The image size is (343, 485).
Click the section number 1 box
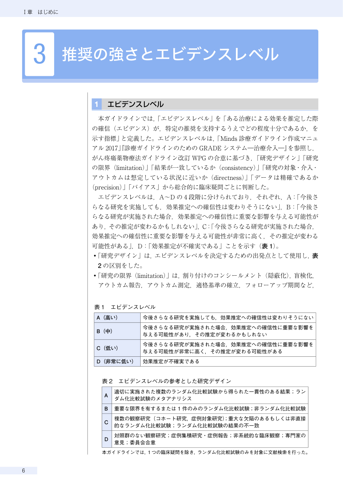96,104
